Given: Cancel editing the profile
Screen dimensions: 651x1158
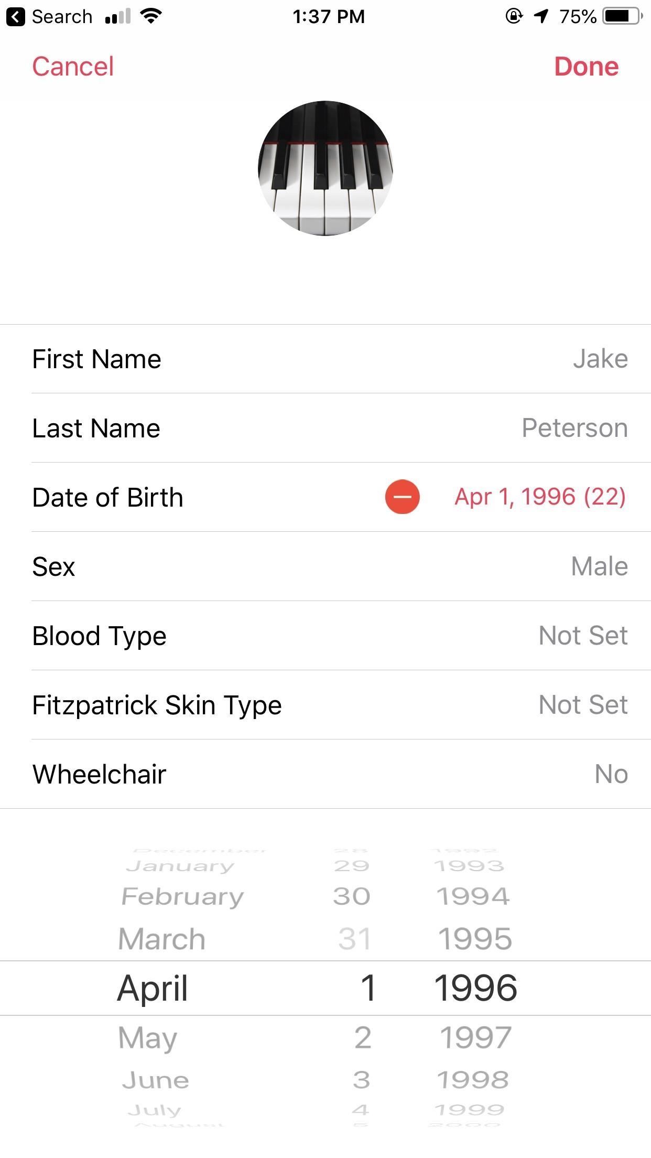Looking at the screenshot, I should click(73, 67).
